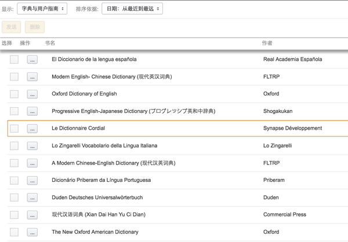This screenshot has width=348, height=242.
Task: Click the 删除 button
Action: click(35, 27)
